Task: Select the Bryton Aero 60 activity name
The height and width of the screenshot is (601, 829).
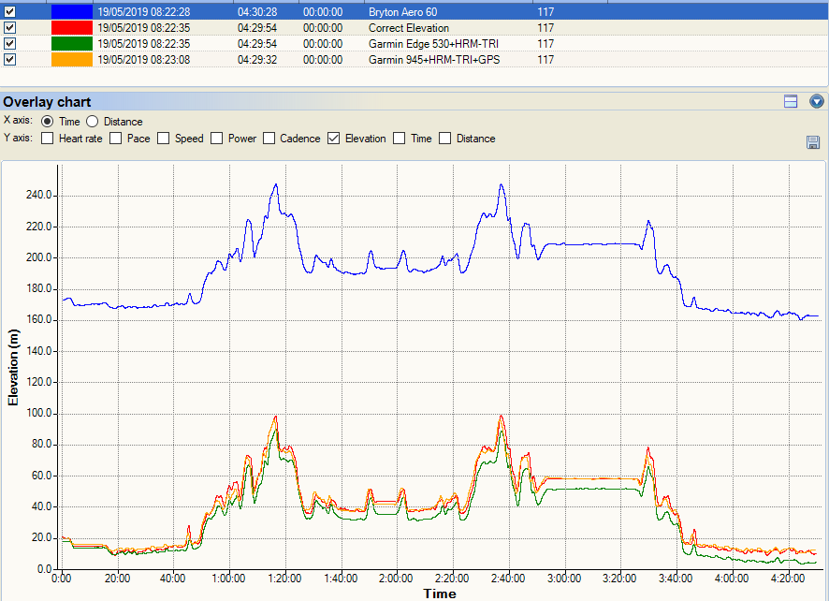Action: pyautogui.click(x=403, y=11)
